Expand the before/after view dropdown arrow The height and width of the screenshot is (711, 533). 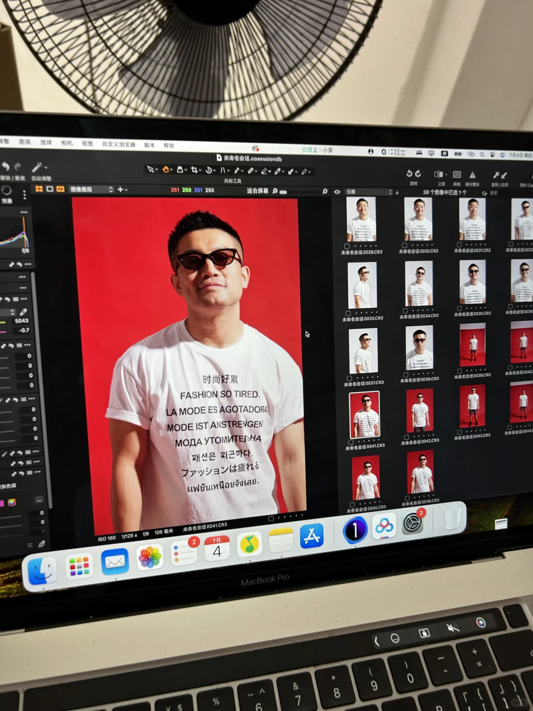447,174
